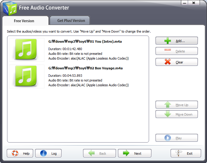
Task: Click Duration 00:04:53.893 text
Action: (65, 76)
